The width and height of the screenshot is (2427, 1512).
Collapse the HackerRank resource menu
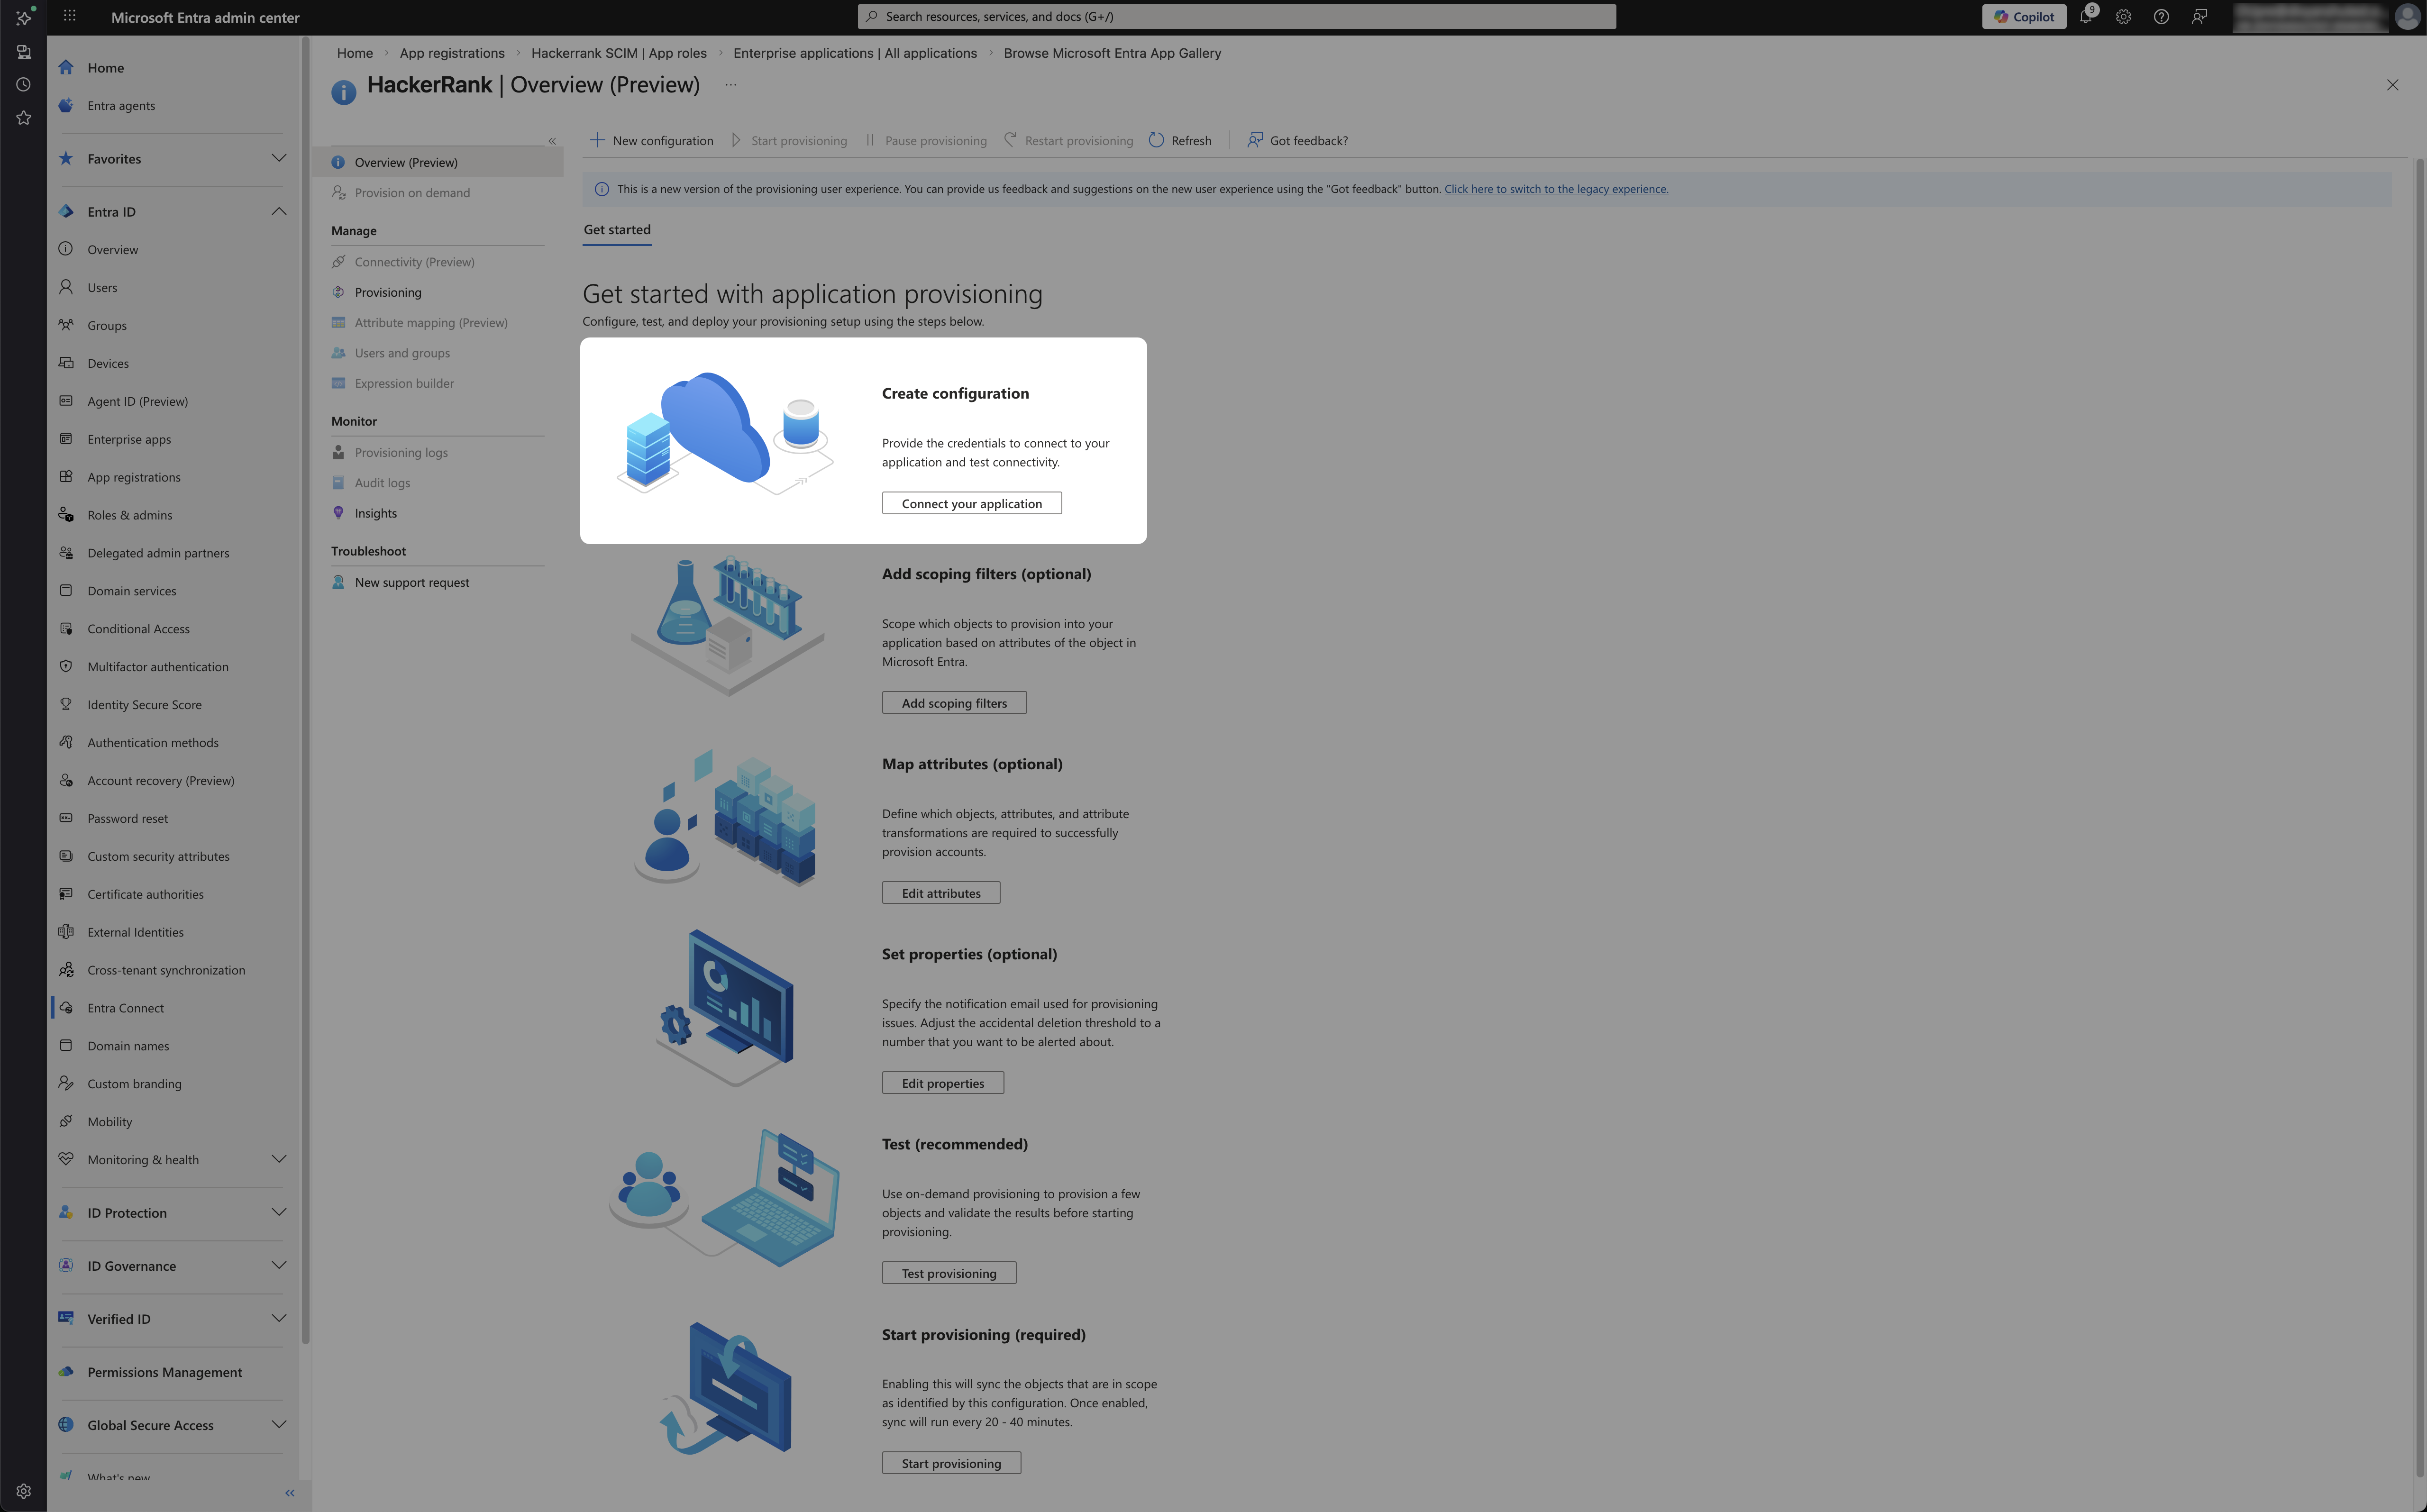click(552, 141)
